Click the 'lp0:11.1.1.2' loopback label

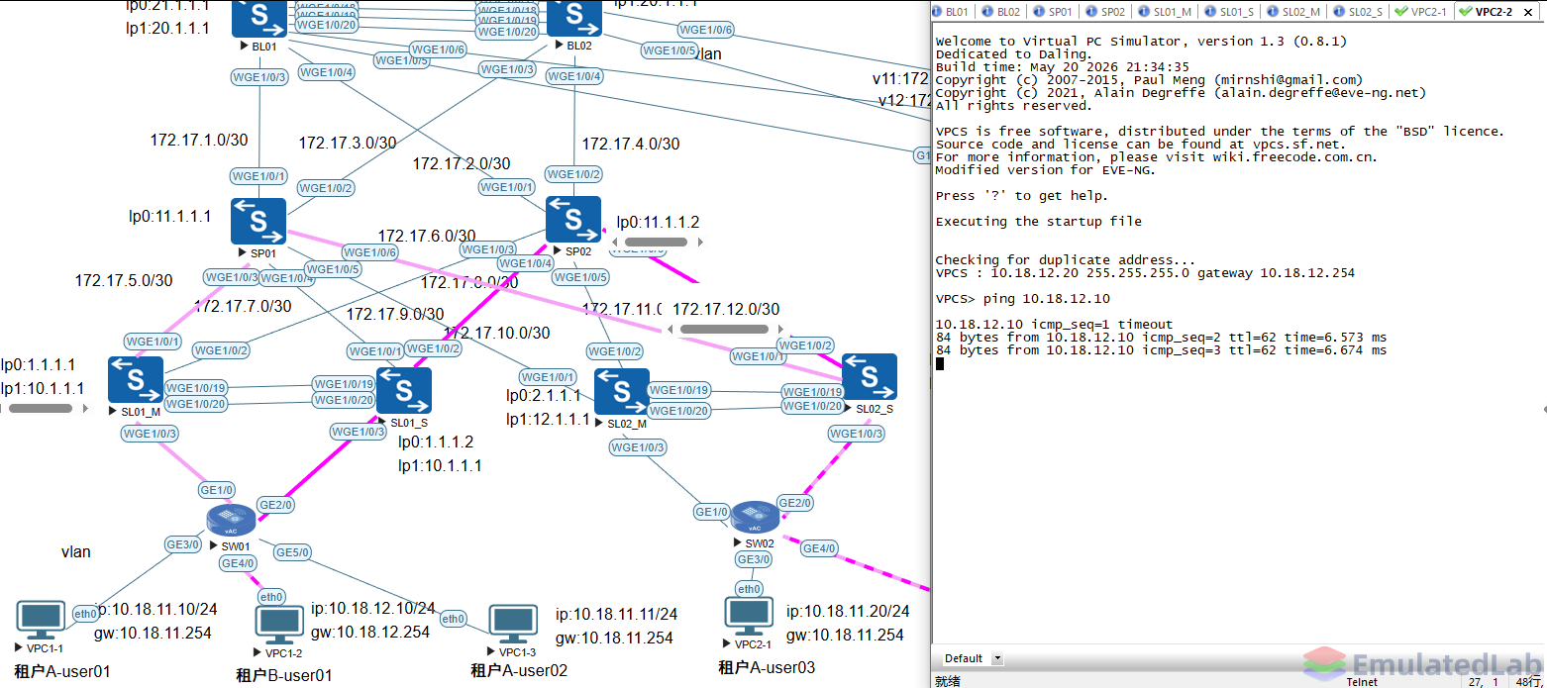coord(658,222)
